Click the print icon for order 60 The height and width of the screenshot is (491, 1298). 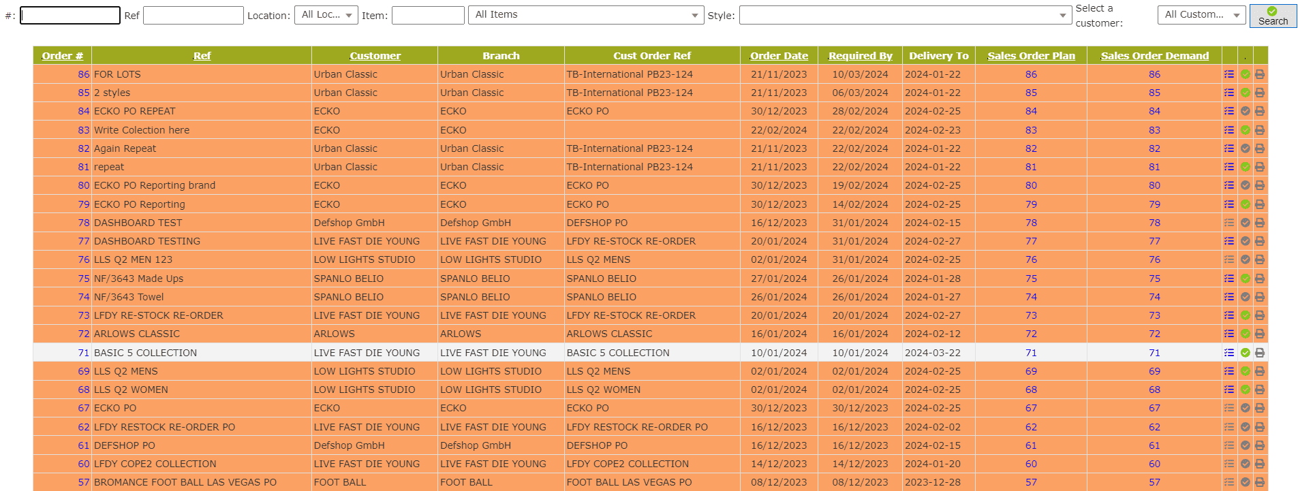pyautogui.click(x=1260, y=464)
